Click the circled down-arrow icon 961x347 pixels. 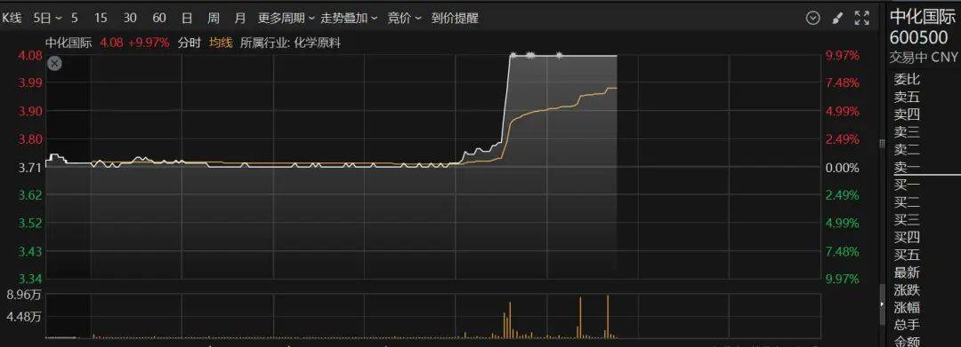click(x=812, y=19)
